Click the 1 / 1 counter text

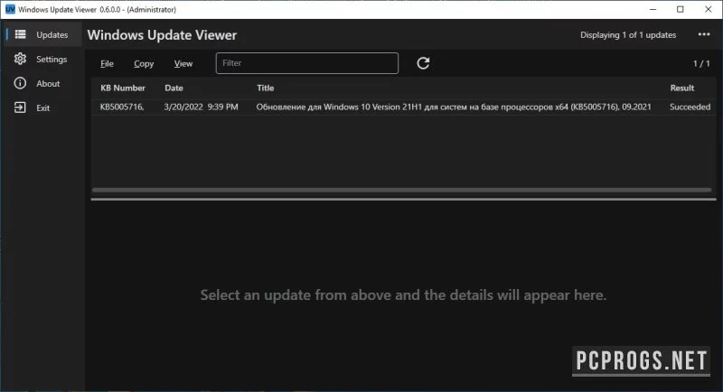pos(701,63)
